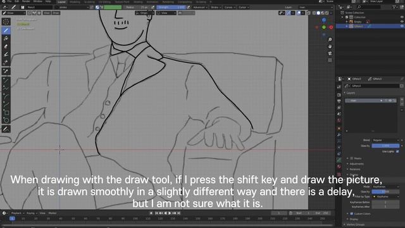Switch perspective/orthographic with grid icon

pos(330,60)
